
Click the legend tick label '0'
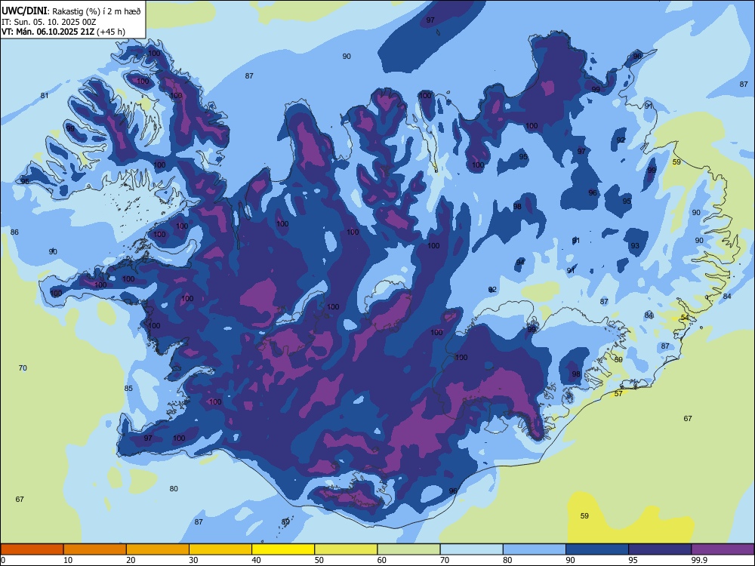pos(3,560)
